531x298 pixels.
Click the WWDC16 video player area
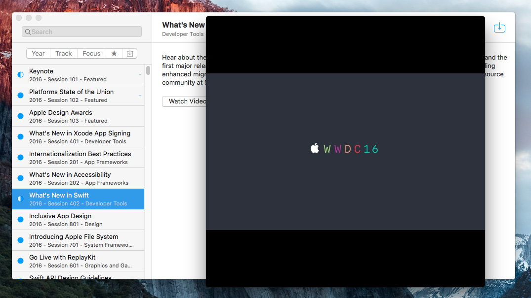click(345, 187)
